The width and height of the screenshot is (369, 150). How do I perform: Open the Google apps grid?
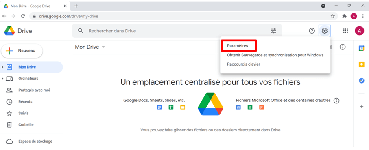click(x=345, y=31)
